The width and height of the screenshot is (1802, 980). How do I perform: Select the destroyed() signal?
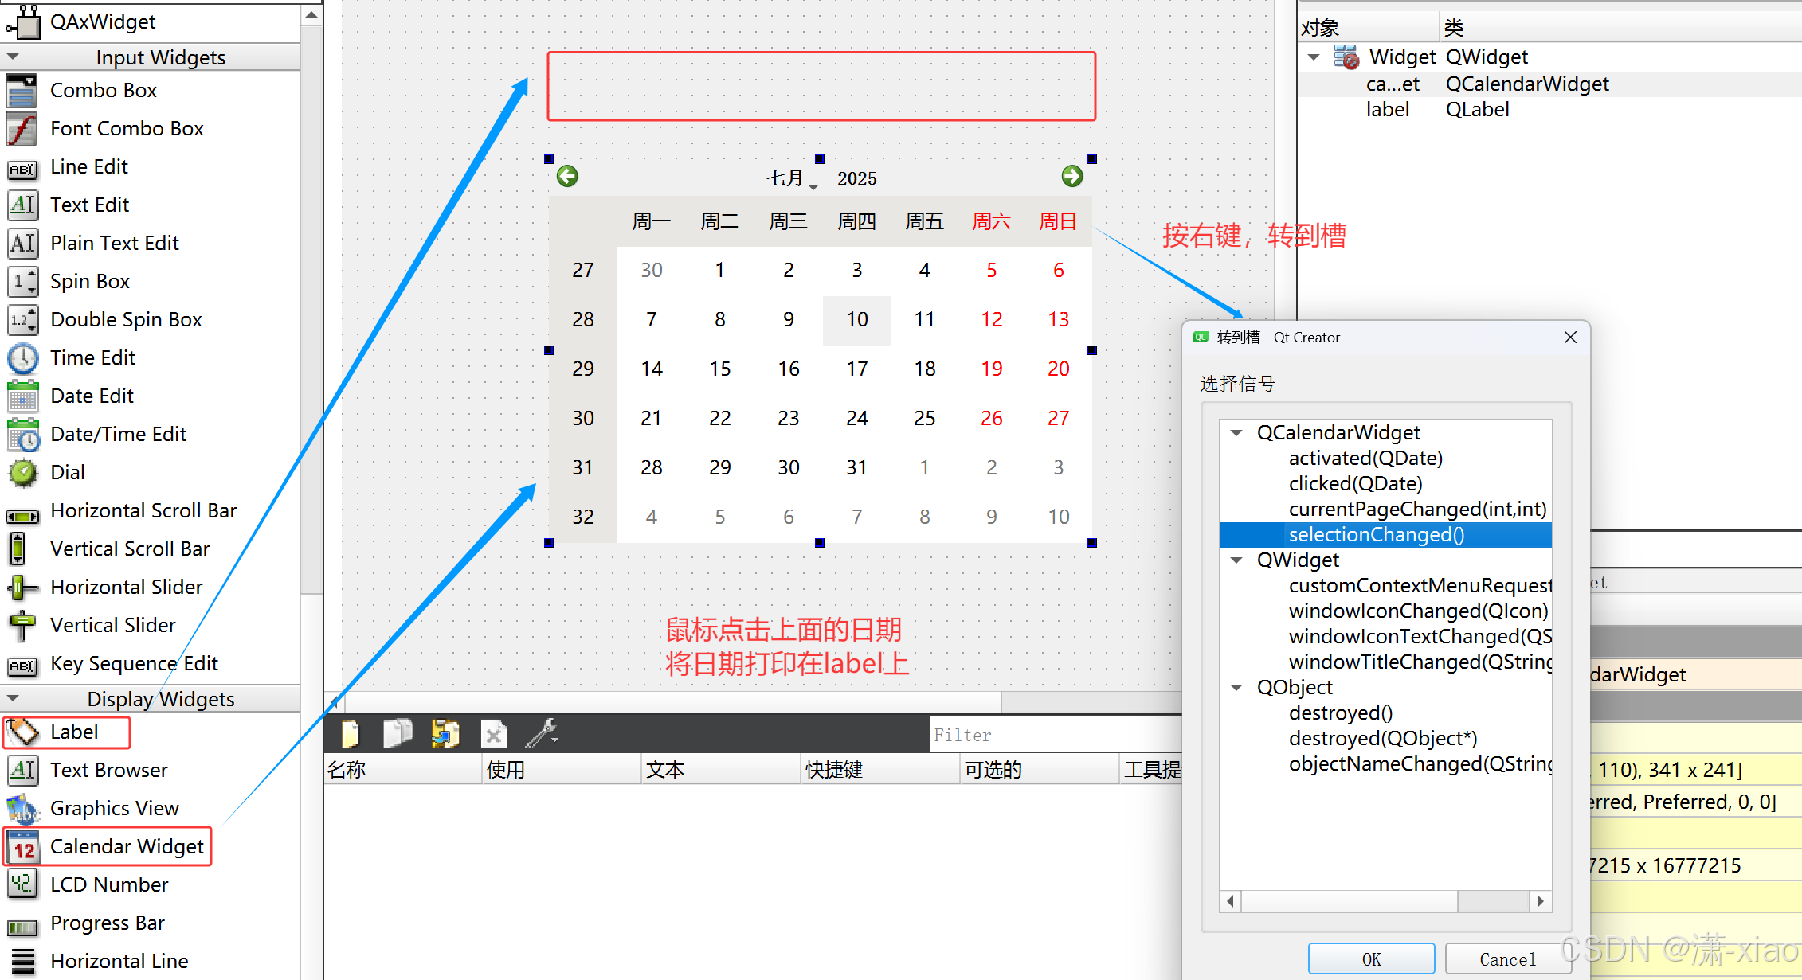(1341, 713)
